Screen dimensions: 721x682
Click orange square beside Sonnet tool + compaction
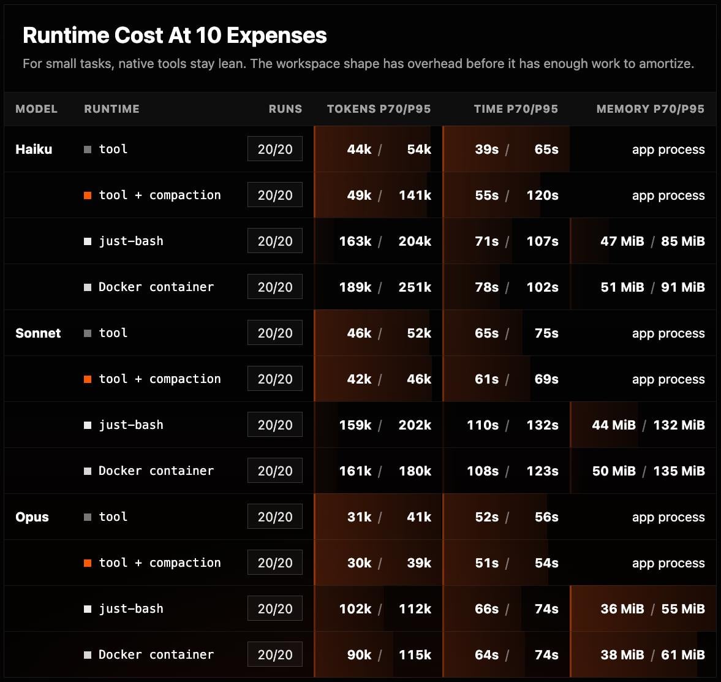click(88, 379)
